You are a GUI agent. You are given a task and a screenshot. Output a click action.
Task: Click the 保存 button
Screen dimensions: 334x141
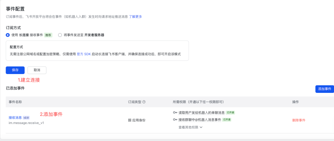15,70
